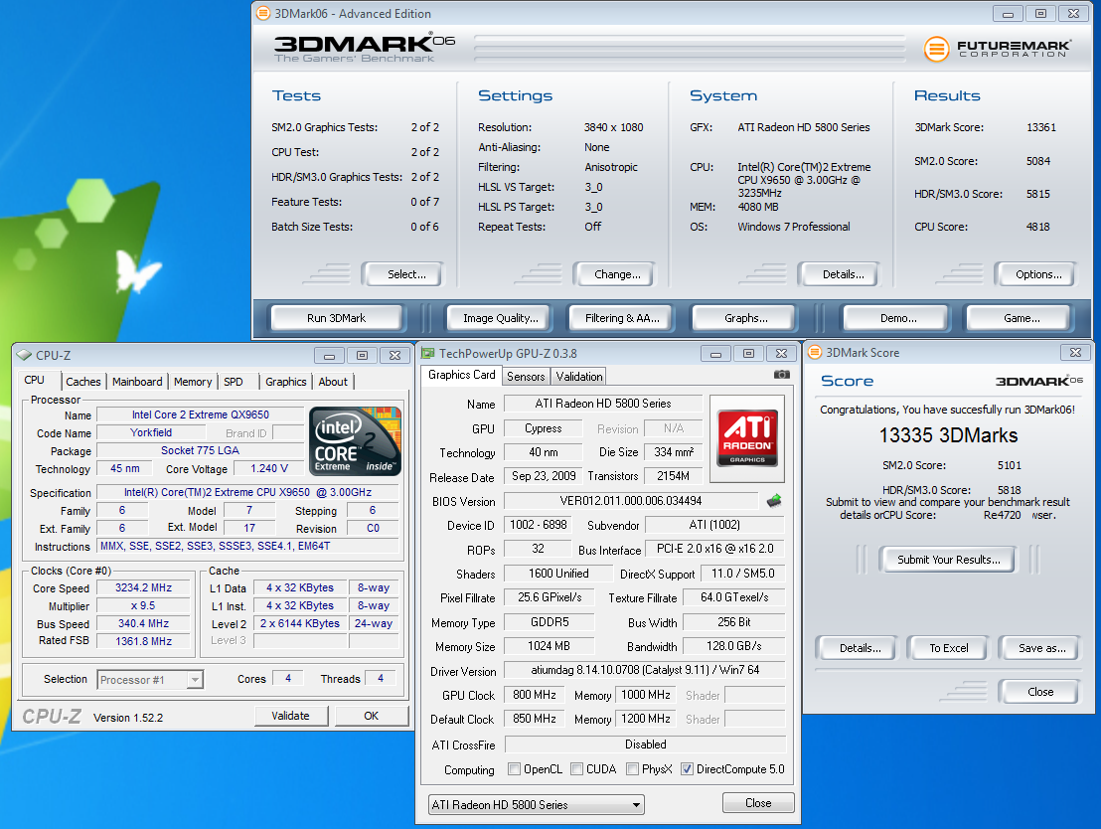Click the CPU-Z title bar icon
This screenshot has height=829, width=1101.
click(x=25, y=356)
